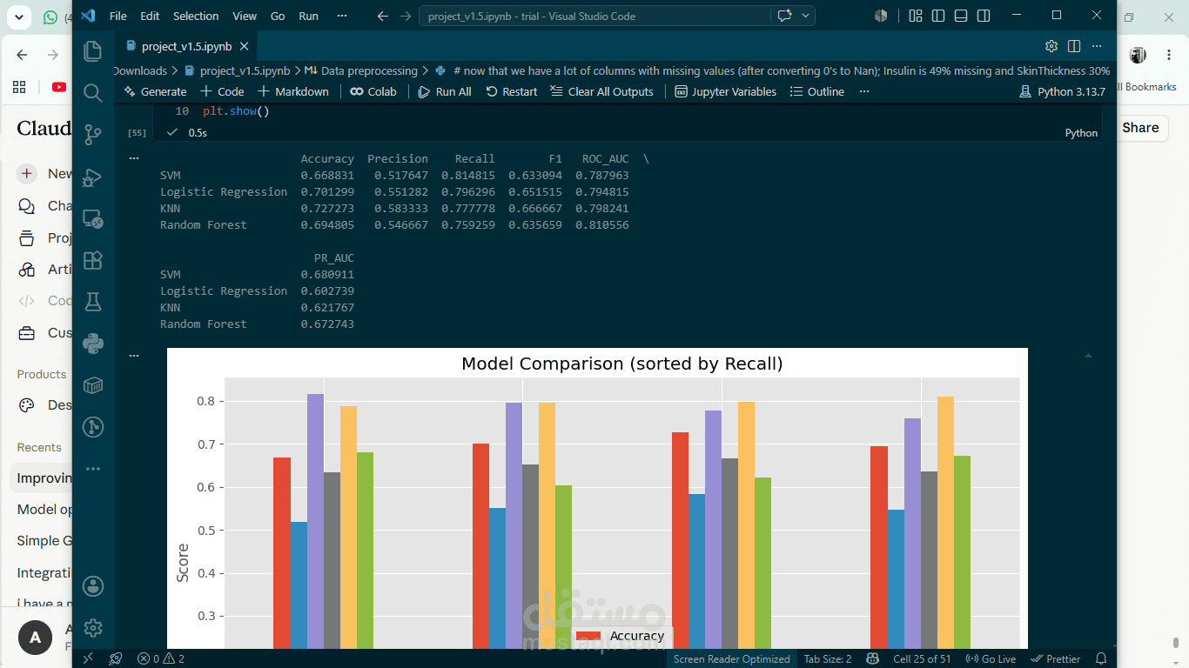Screen dimensions: 1189x668
Task: Go back using the title bar arrow
Action: point(383,16)
